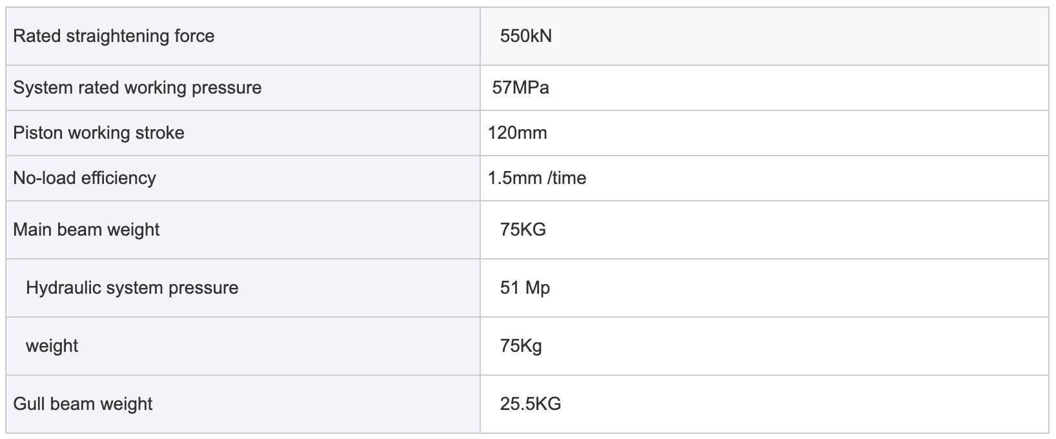Select the 25.5KG value
1056x439 pixels.
point(531,404)
